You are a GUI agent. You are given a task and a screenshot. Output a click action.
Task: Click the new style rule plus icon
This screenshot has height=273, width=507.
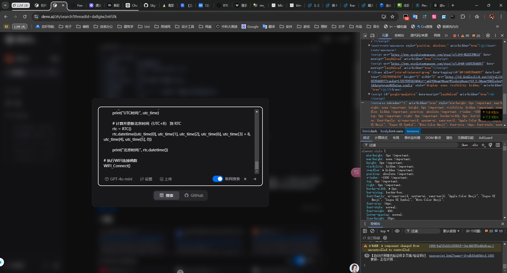(483, 145)
